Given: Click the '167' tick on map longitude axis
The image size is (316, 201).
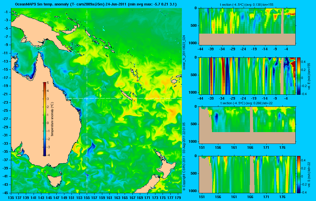Looking at the screenshot, I should click(132, 198).
